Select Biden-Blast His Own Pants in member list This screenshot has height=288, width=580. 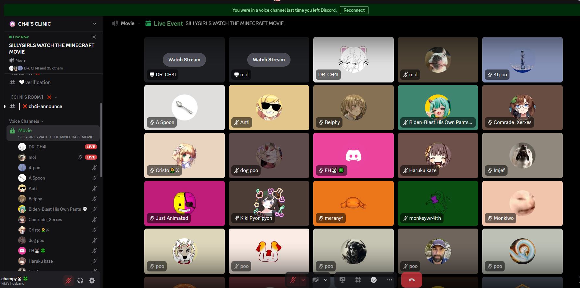tap(58, 209)
